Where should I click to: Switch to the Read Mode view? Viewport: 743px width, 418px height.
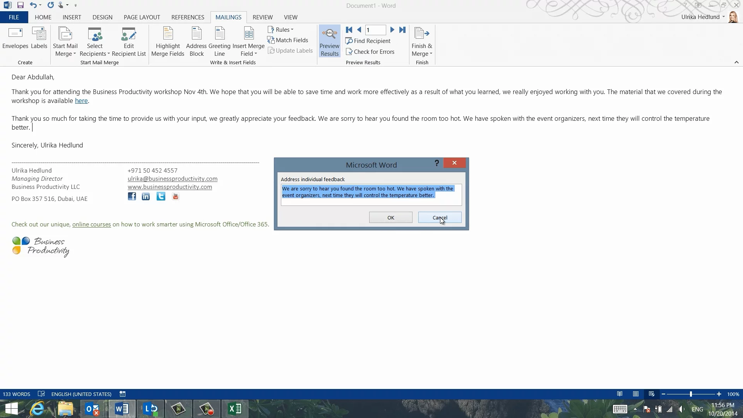620,394
